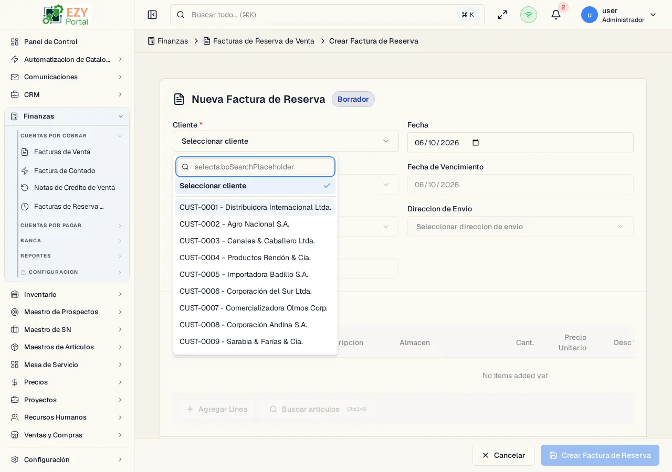Open the Seleccionar direccion de envio dropdown

tap(520, 227)
